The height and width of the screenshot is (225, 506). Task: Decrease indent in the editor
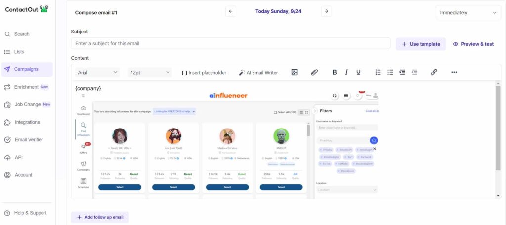pyautogui.click(x=414, y=73)
